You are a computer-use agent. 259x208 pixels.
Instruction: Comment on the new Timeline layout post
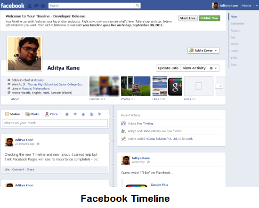click(18, 169)
